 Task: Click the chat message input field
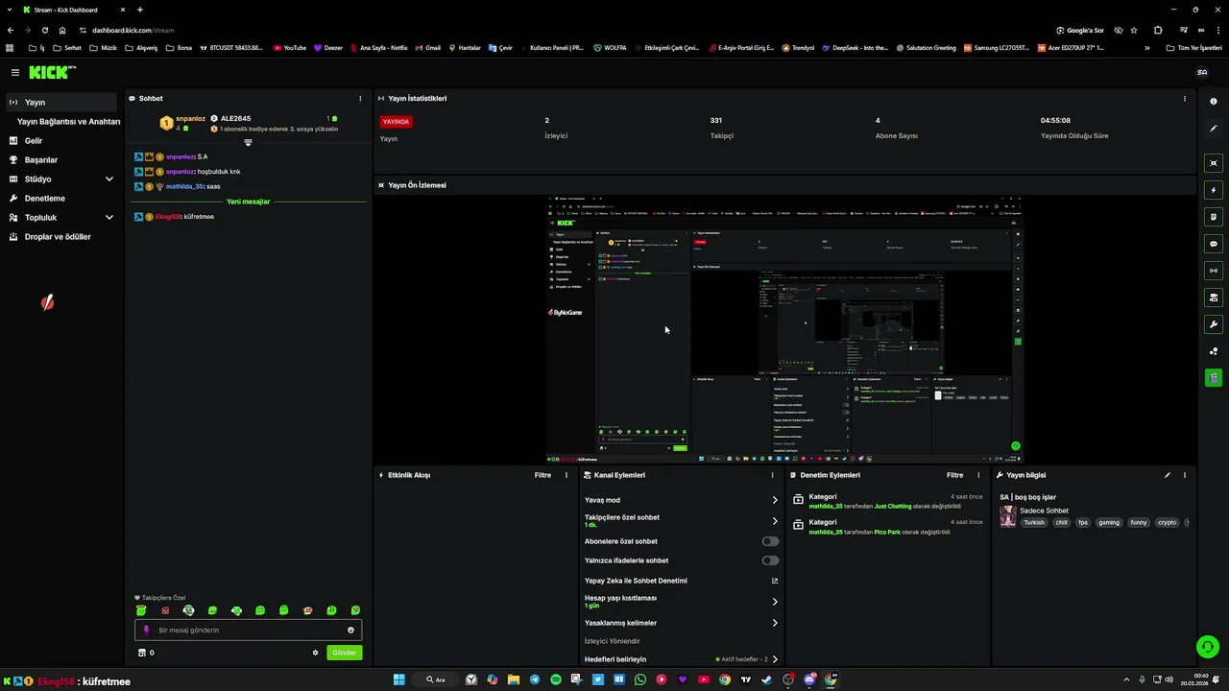click(248, 630)
